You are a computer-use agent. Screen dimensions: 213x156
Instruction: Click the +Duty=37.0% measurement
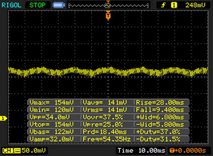[x=158, y=132]
